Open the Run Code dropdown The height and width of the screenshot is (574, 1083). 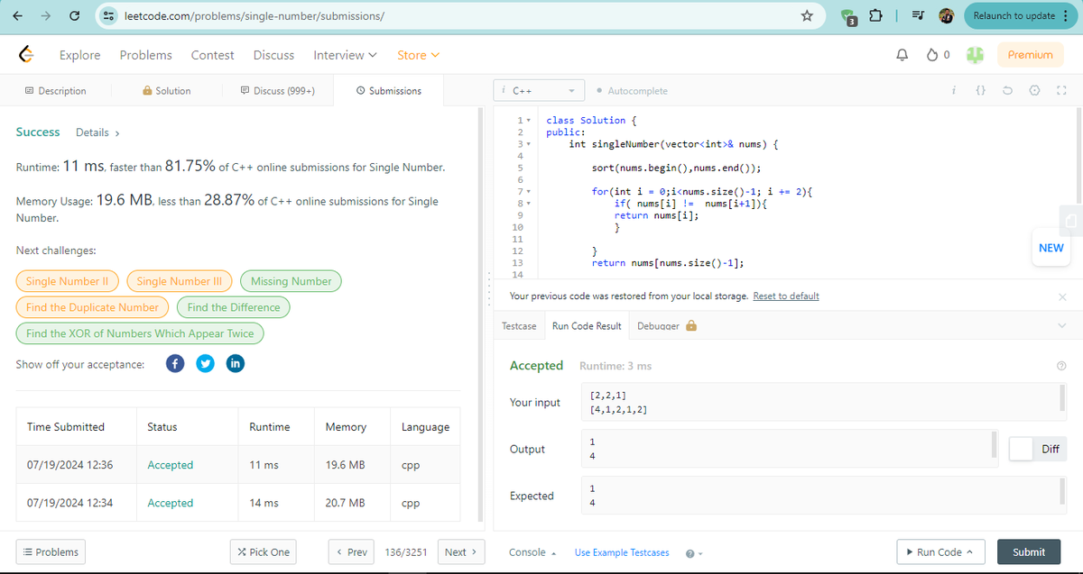point(940,552)
